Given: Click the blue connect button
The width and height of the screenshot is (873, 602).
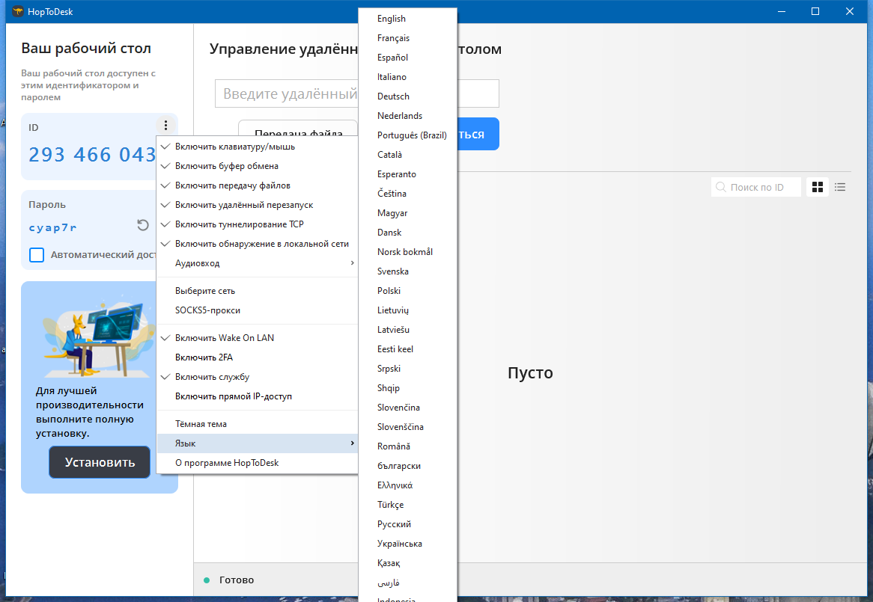Looking at the screenshot, I should 478,135.
